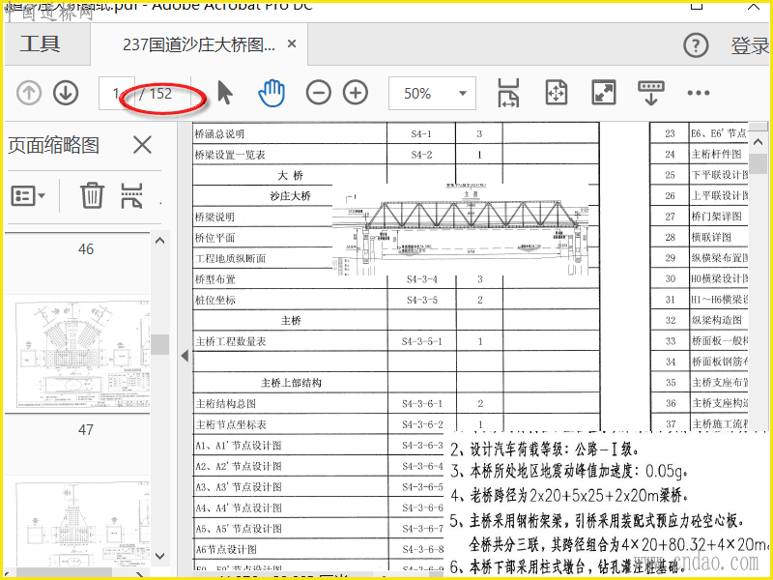This screenshot has width=773, height=580.
Task: Click the 登录 sign-in link
Action: [750, 45]
